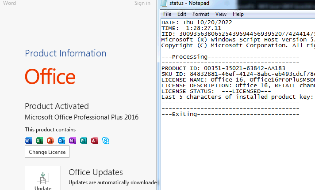Screen dimensions: 315x190
Task: Click the Word app icon under product contains
Action: 28,141
